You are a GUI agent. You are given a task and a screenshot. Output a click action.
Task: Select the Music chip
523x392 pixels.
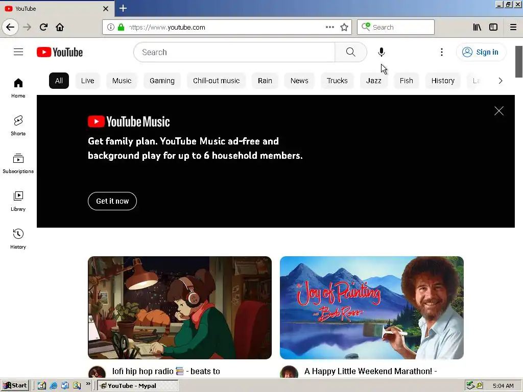click(122, 81)
